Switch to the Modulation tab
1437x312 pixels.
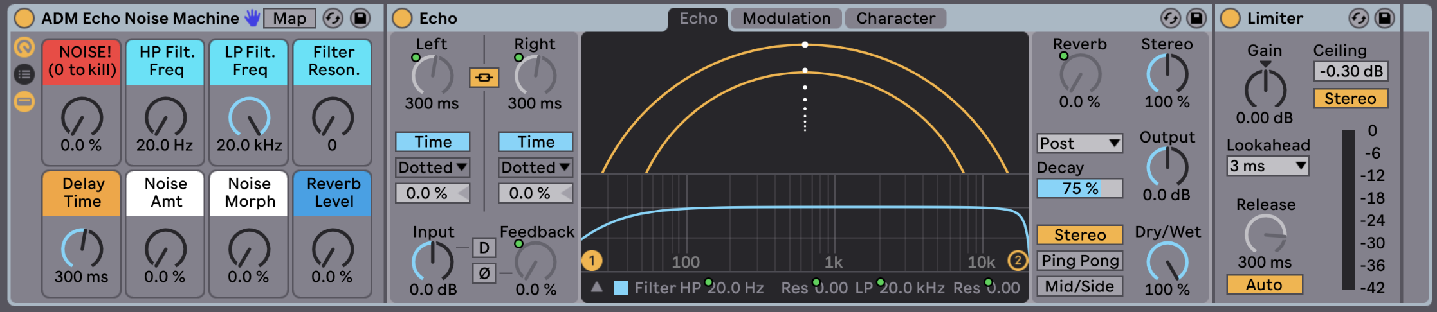pyautogui.click(x=787, y=19)
